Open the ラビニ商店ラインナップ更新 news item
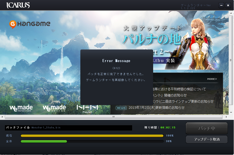234x155 pixels. tap(183, 102)
